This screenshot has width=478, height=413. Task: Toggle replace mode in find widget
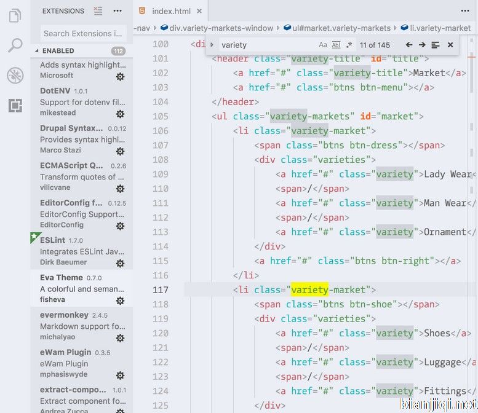click(212, 45)
